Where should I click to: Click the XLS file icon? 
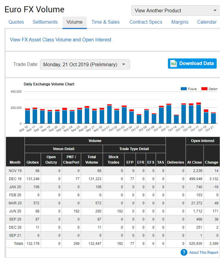[174, 64]
